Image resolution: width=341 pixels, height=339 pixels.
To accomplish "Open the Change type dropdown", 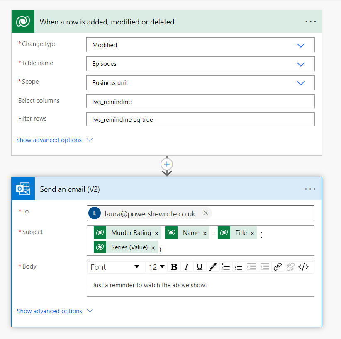I will (200, 45).
